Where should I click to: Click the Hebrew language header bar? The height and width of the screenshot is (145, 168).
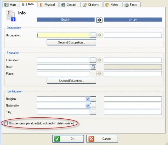(133, 20)
